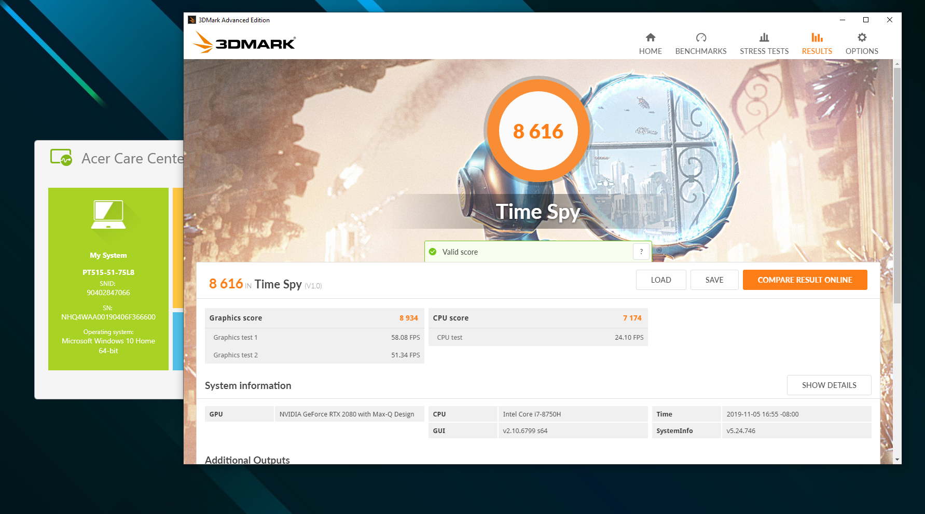Maximize the 3DMark window

866,20
